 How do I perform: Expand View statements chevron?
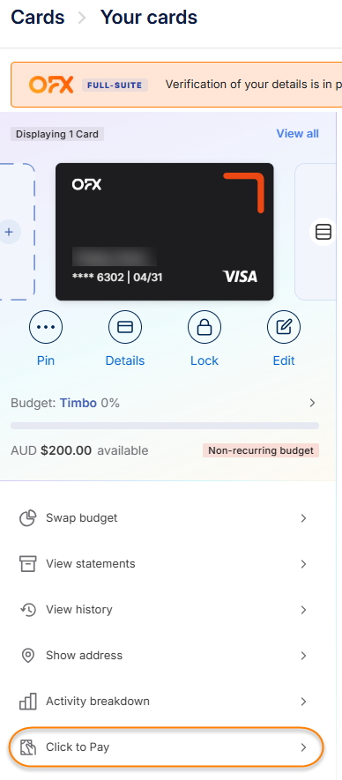303,563
